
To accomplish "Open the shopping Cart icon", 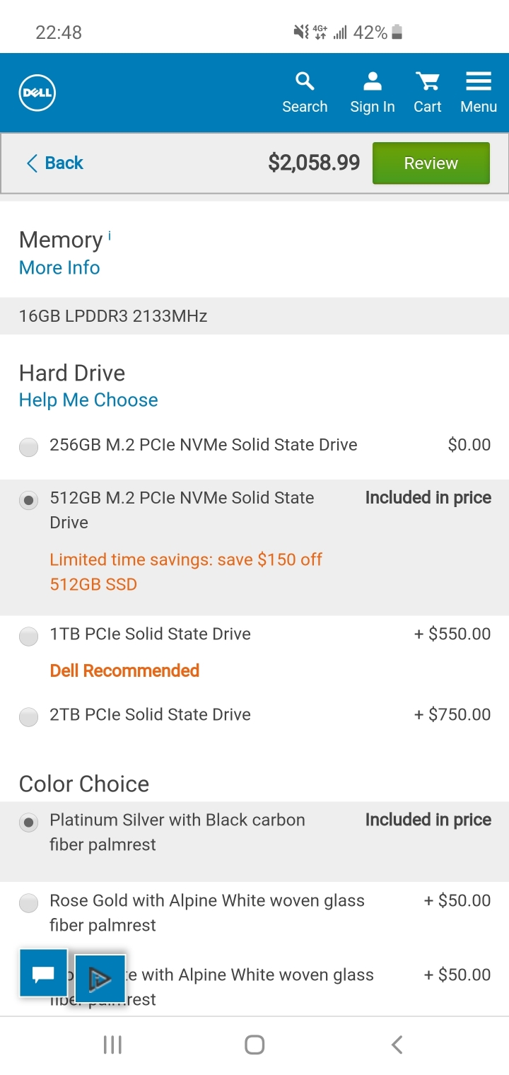I will [427, 81].
